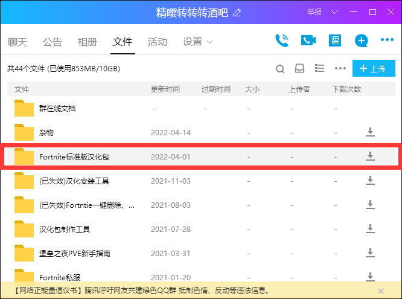Open the blue three-dots more menu
402x299 pixels.
tap(387, 39)
